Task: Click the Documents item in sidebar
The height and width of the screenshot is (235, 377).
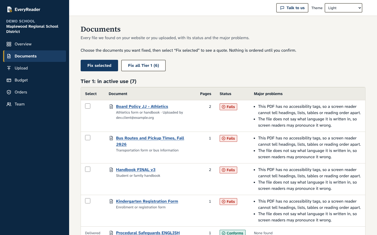Action: (35, 56)
